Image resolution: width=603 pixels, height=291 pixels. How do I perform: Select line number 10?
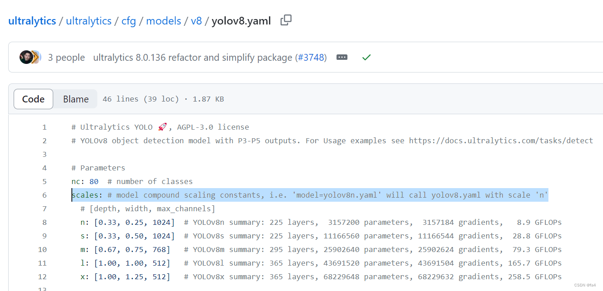pos(42,249)
